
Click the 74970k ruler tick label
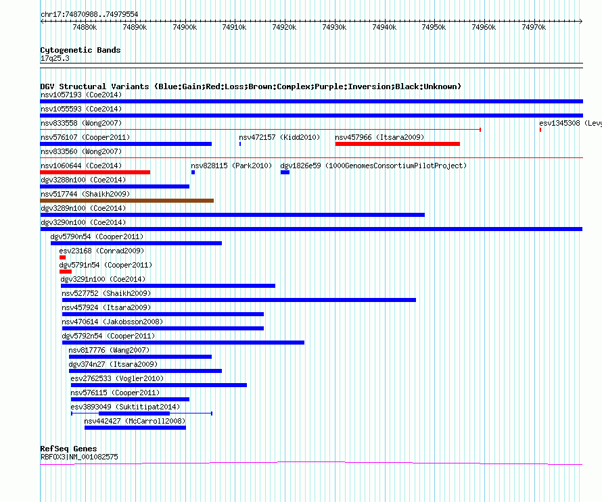tap(534, 27)
